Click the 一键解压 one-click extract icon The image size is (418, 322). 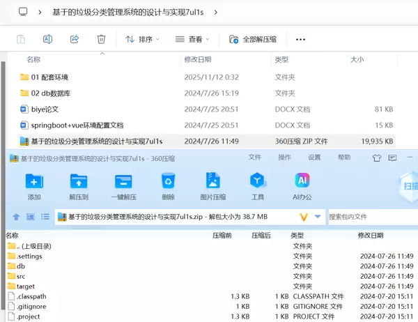(x=123, y=183)
